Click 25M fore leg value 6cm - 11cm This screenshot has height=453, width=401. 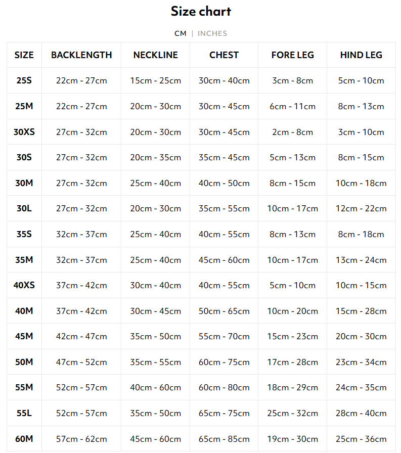292,106
